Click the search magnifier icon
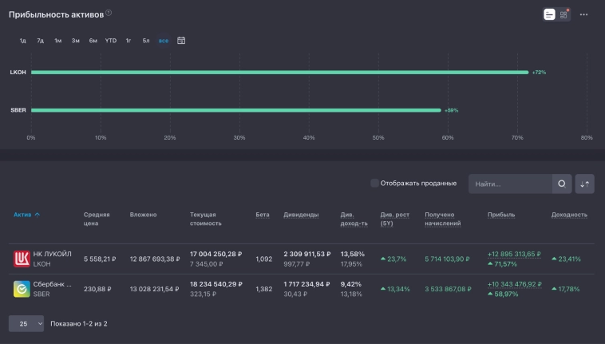Screen dimensions: 605x344 [562, 184]
